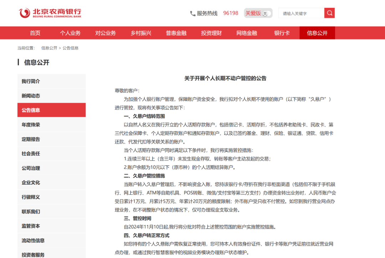This screenshot has width=385, height=258.
Task: Open 年度殊荣 in the left sidebar
Action: tap(51, 124)
